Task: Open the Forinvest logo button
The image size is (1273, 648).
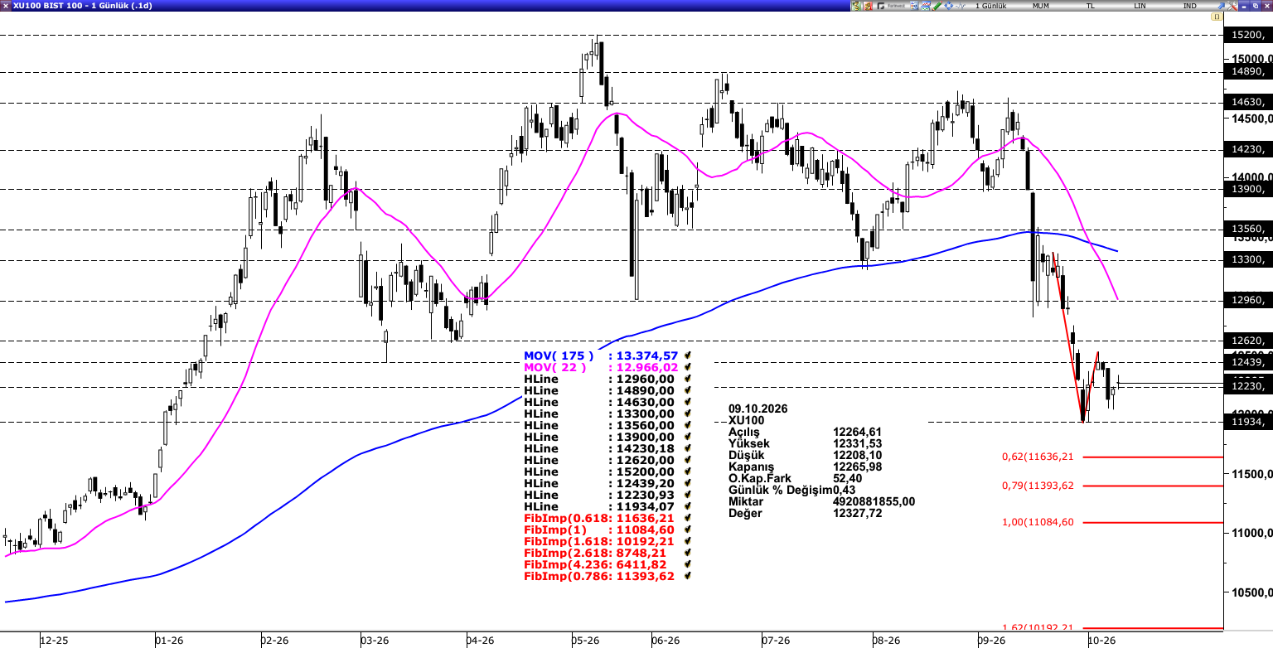Action: [x=891, y=6]
